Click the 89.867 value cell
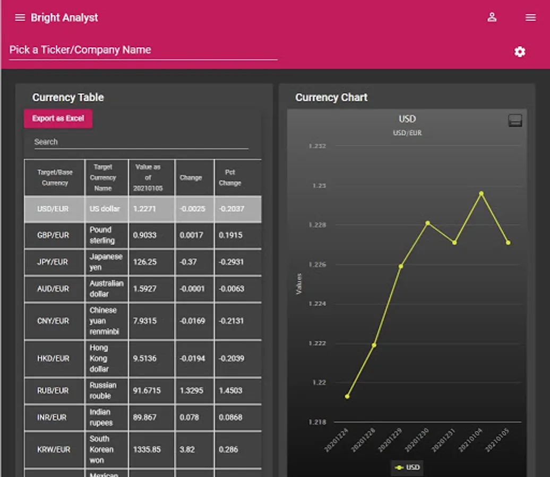 tap(151, 418)
